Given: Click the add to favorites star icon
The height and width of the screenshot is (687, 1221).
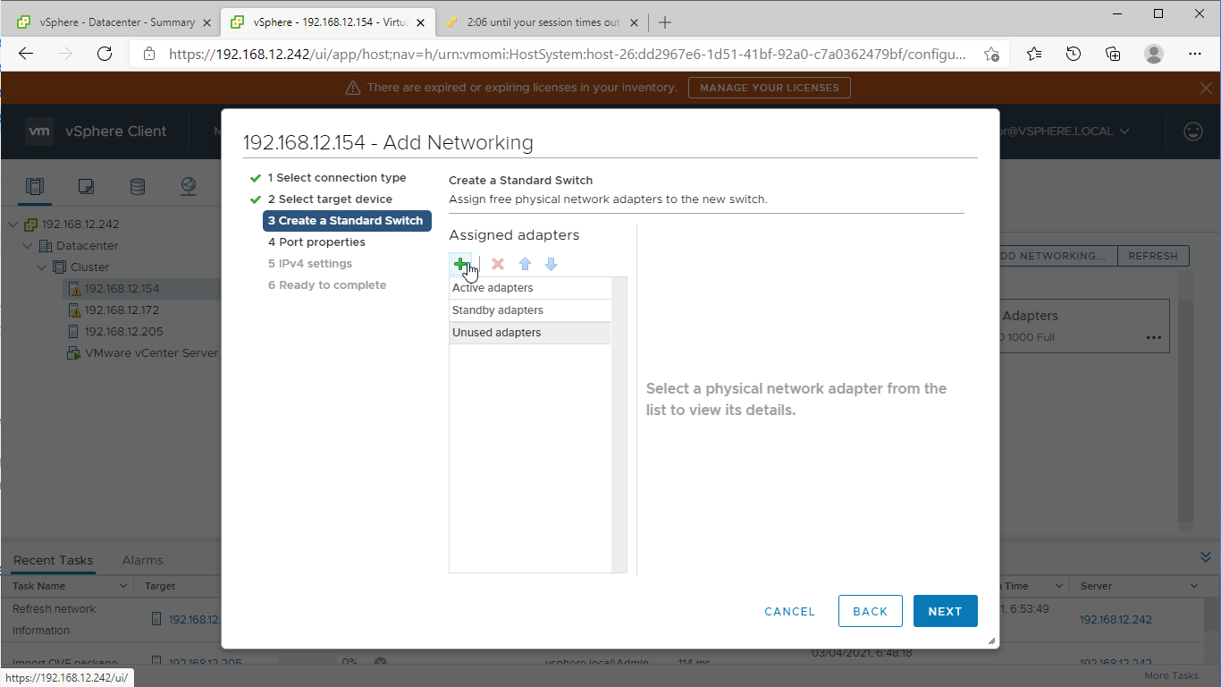Looking at the screenshot, I should tap(991, 54).
